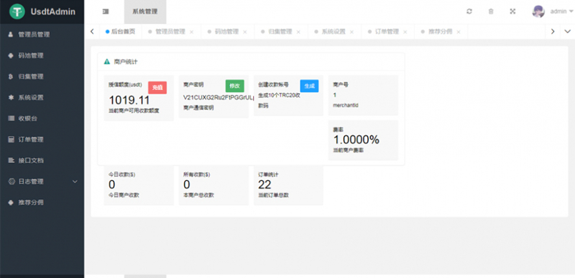Viewport: 575px width, 278px height.
Task: Close the 码池管理 tab
Action: [245, 32]
